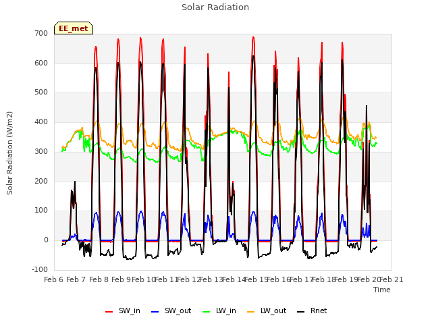Click the Feb 21 x-axis label

pyautogui.click(x=391, y=279)
